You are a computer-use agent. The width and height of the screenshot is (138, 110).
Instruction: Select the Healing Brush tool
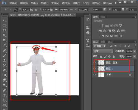(x=4, y=50)
